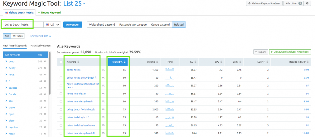Sort by the Keyword column arrows
This screenshot has width=315, height=137.
[78, 62]
